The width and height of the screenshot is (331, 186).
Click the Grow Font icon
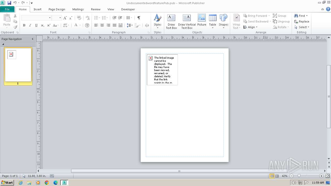pos(65,18)
